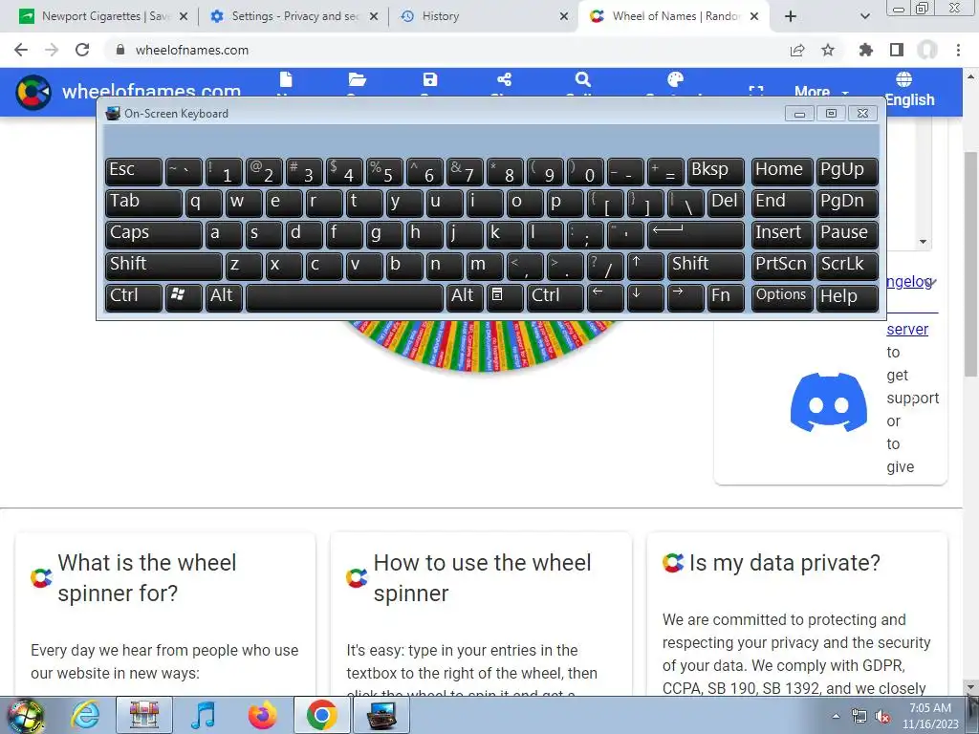Open Options on On-Screen Keyboard
This screenshot has width=979, height=734.
[x=782, y=297]
